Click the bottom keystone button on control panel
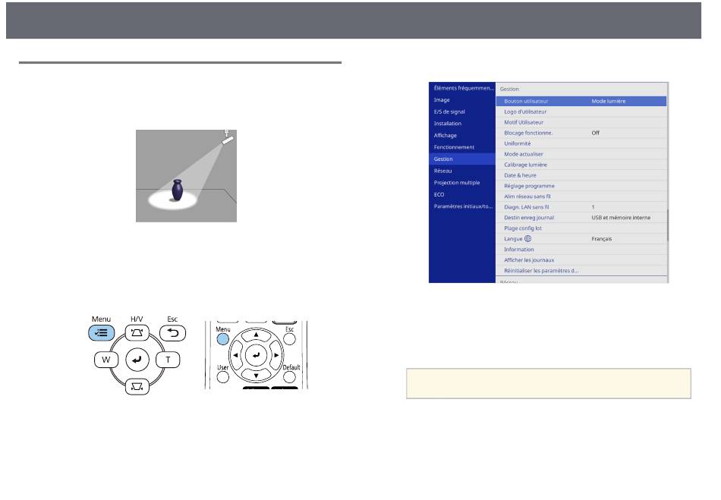The height and width of the screenshot is (500, 721). point(137,386)
